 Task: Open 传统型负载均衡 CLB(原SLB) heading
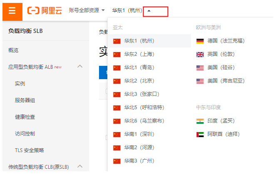tap(39, 167)
